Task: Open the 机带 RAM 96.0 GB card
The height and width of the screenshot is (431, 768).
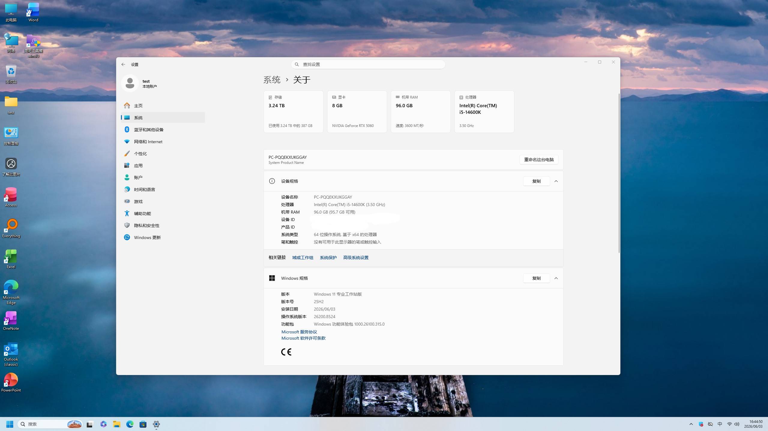Action: point(421,112)
